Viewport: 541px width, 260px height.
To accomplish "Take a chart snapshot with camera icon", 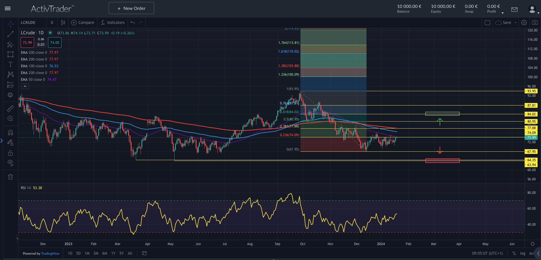I will click(x=535, y=23).
